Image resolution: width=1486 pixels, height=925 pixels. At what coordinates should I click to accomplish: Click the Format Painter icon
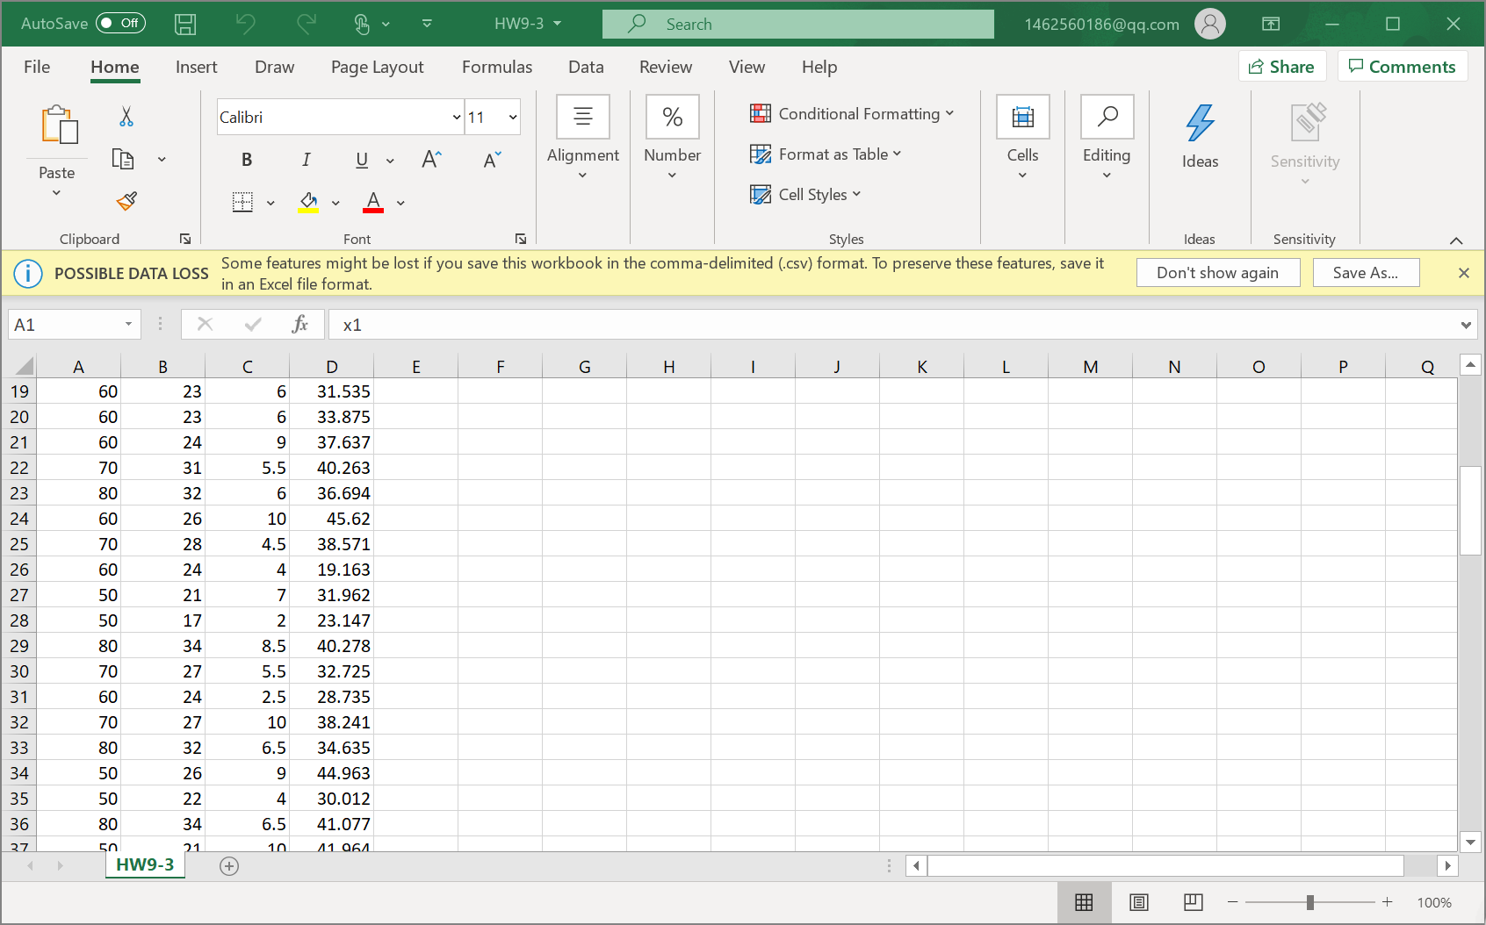(x=126, y=201)
